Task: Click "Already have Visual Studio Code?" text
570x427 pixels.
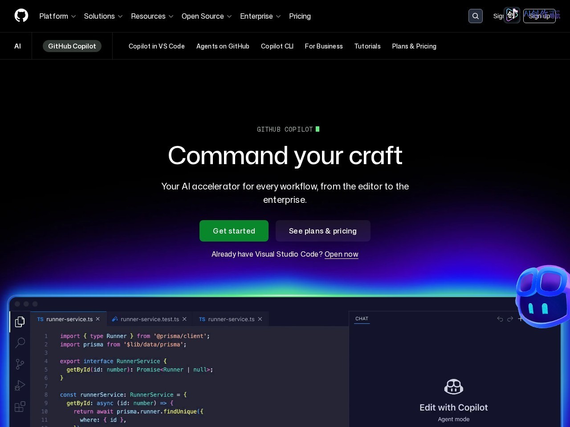Action: point(267,254)
